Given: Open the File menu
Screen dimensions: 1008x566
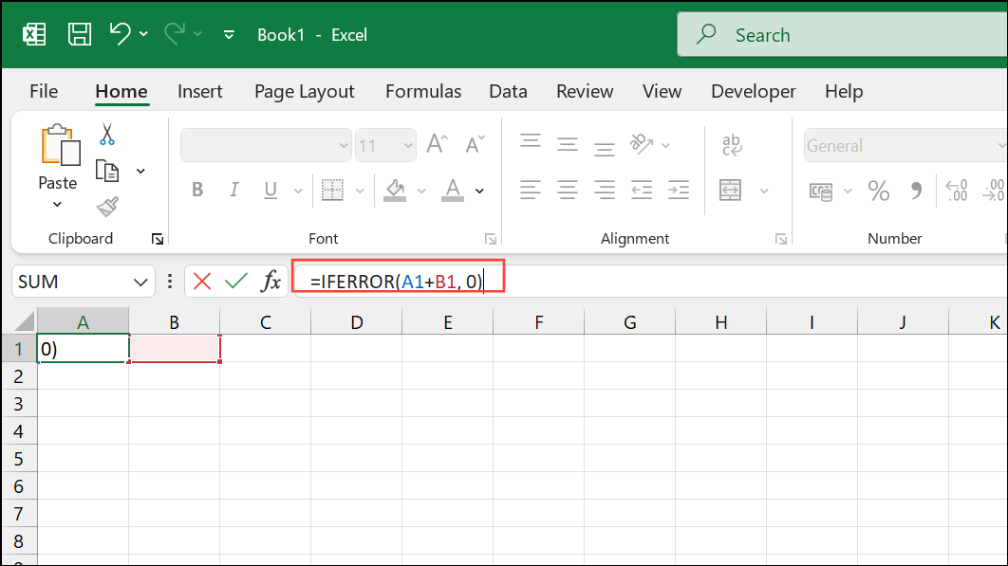Looking at the screenshot, I should point(44,92).
